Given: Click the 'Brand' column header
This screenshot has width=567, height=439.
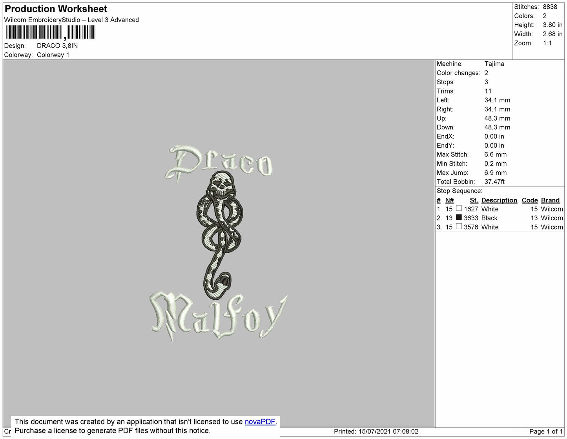Looking at the screenshot, I should [x=551, y=200].
